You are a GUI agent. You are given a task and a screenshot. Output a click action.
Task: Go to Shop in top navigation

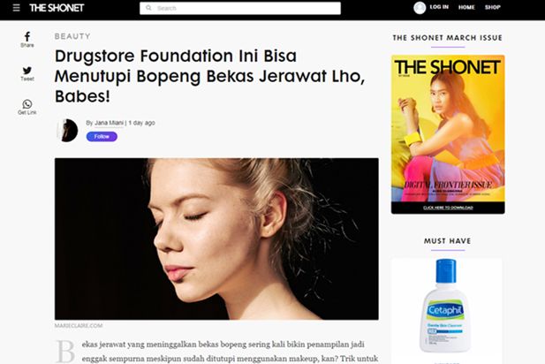tap(493, 7)
